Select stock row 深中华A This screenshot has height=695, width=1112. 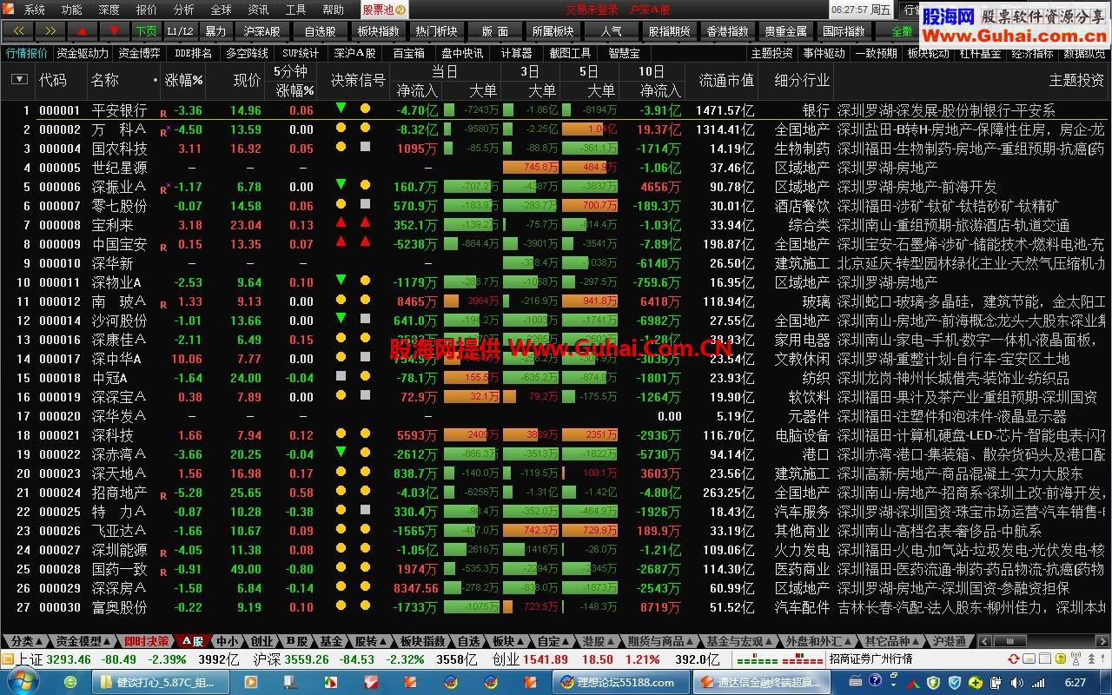554,359
